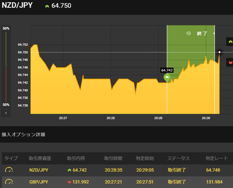The width and height of the screenshot is (233, 188).
Task: Click the 131.984 judgment rate value
Action: [215, 182]
